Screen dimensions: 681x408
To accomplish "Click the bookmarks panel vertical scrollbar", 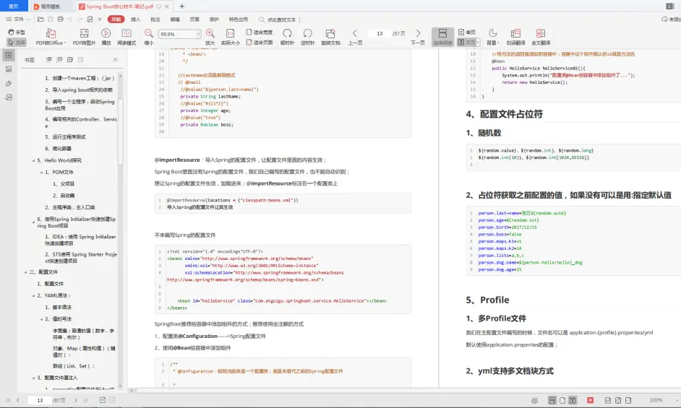I will tap(121, 130).
